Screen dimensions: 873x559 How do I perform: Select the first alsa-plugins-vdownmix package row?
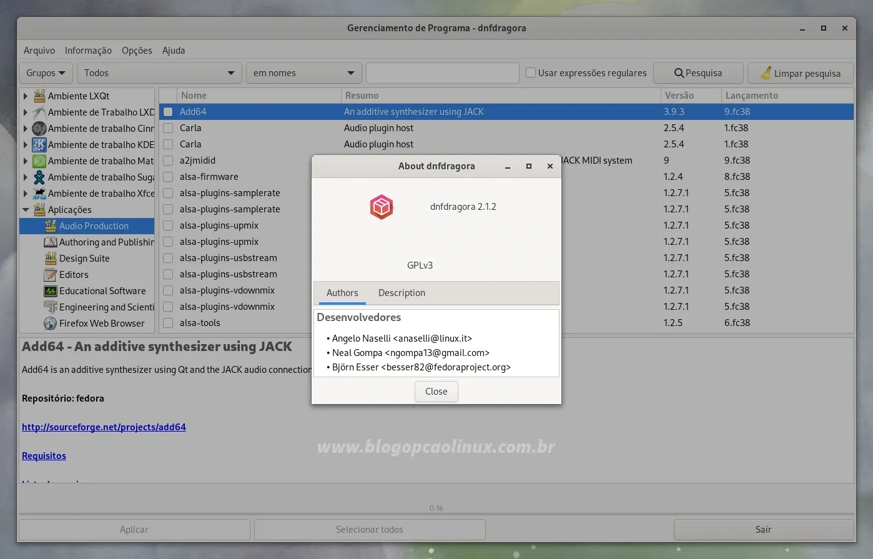point(506,290)
